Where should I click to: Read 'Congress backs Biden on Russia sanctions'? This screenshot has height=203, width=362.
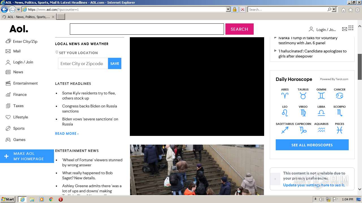[89, 109]
